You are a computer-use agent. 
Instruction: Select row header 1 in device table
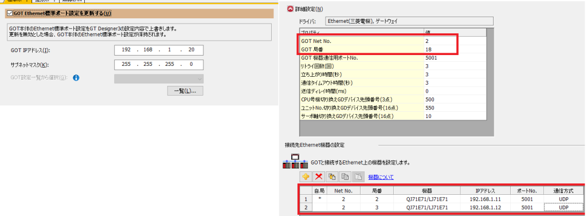tap(306, 199)
